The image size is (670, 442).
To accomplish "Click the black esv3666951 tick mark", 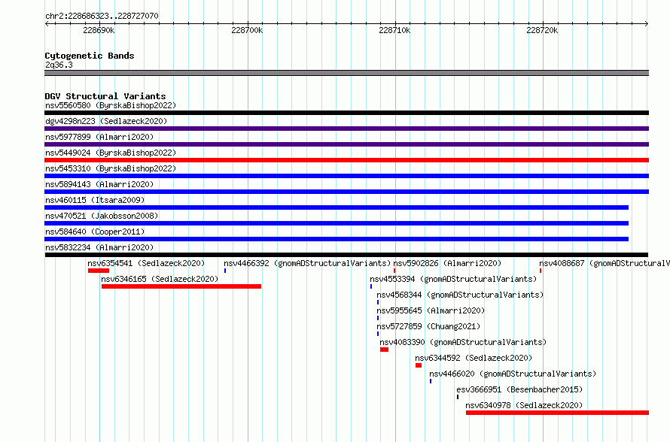I will pyautogui.click(x=458, y=397).
